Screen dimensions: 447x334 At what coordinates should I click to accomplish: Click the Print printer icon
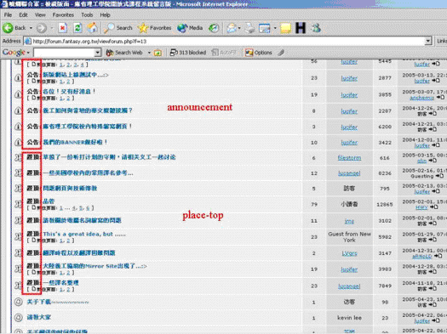pyautogui.click(x=249, y=28)
